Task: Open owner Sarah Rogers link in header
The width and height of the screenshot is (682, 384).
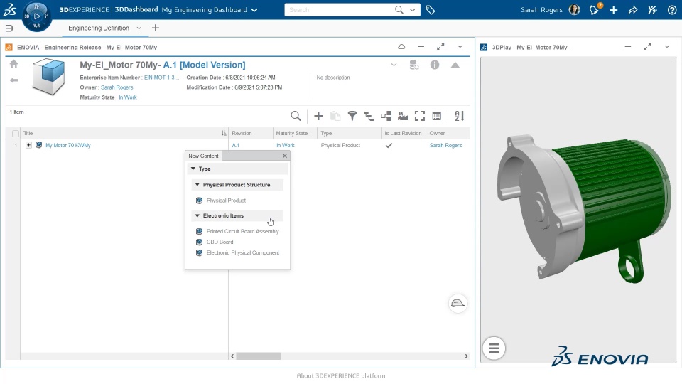Action: 117,87
